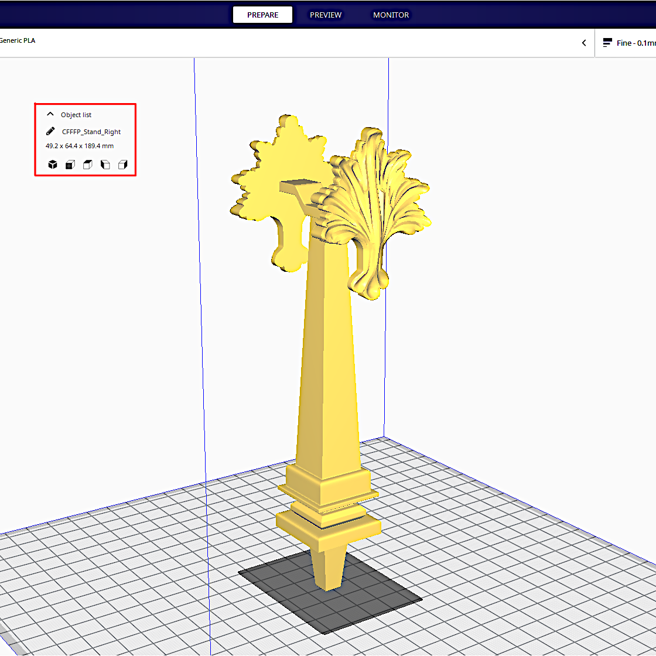Set camera to left side view
The image size is (656, 656).
click(105, 165)
